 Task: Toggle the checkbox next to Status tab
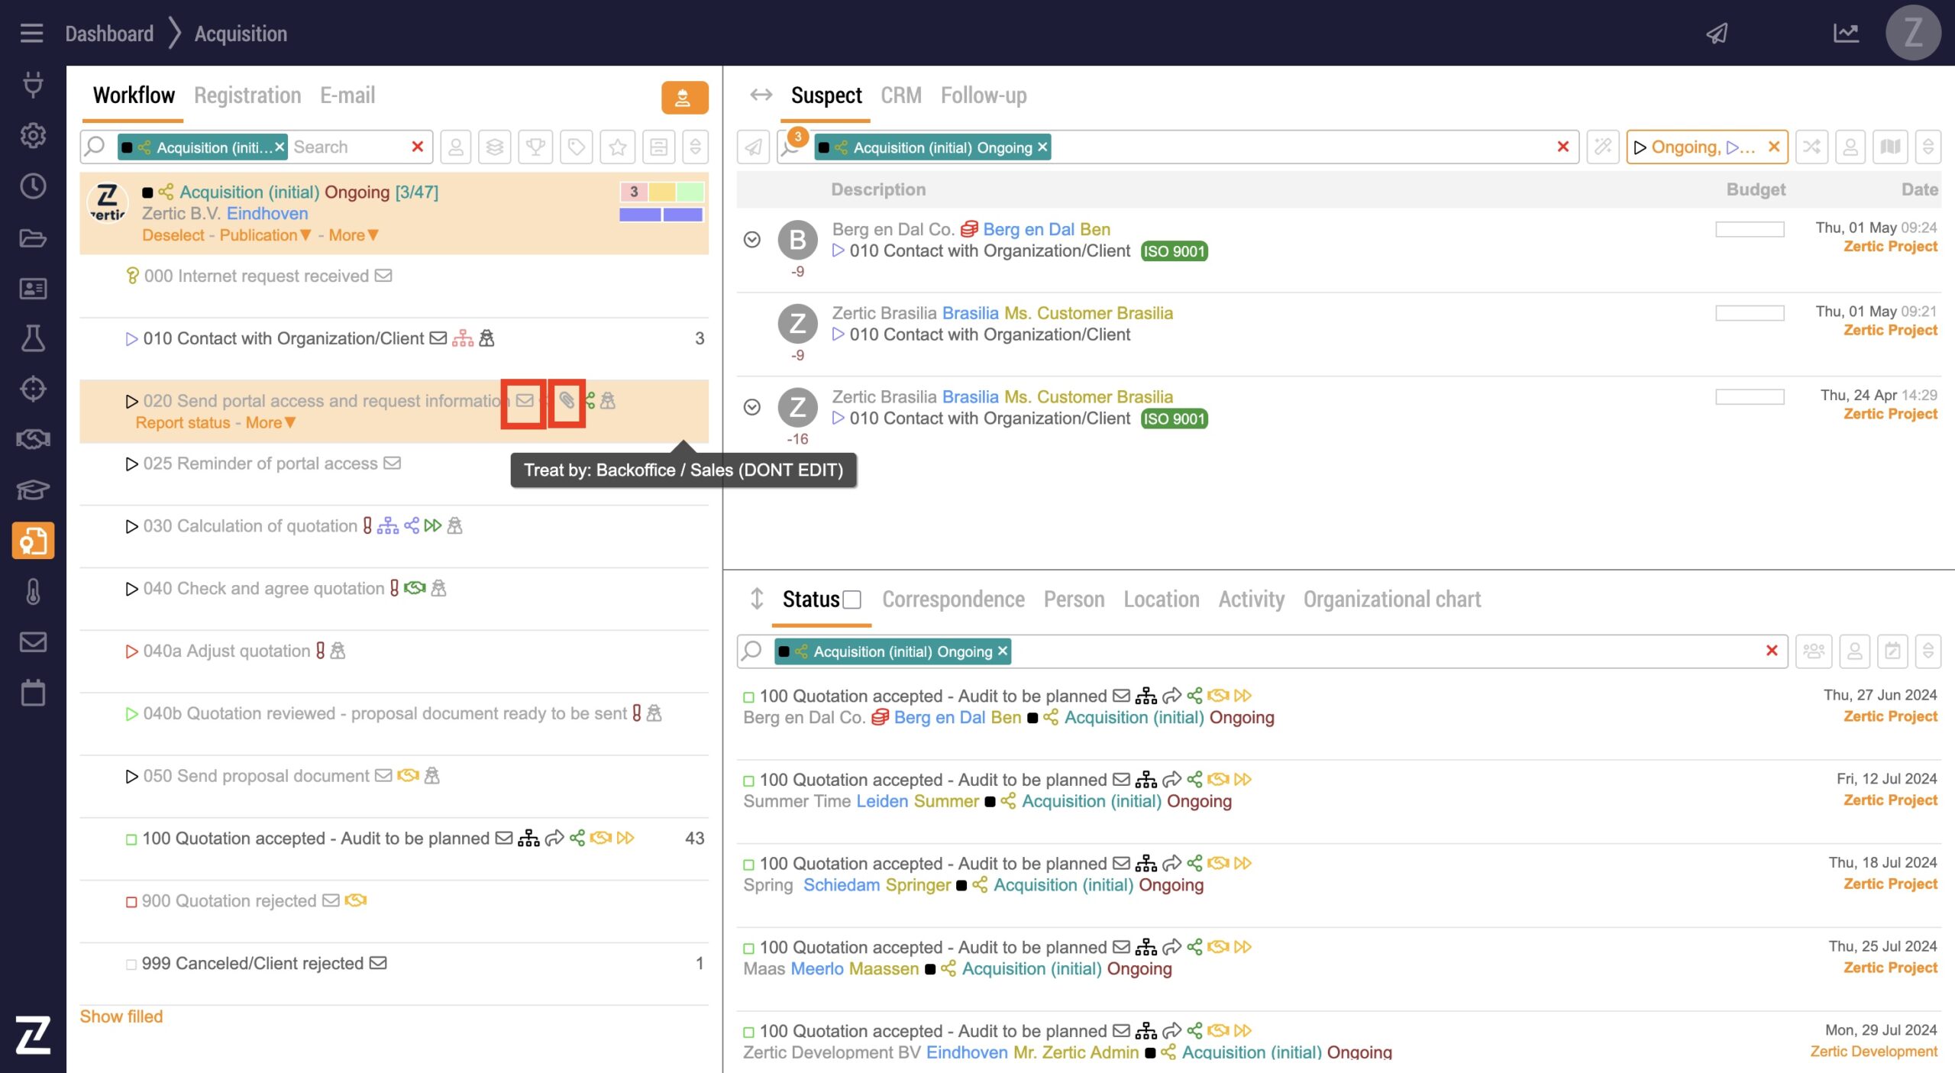[x=852, y=600]
